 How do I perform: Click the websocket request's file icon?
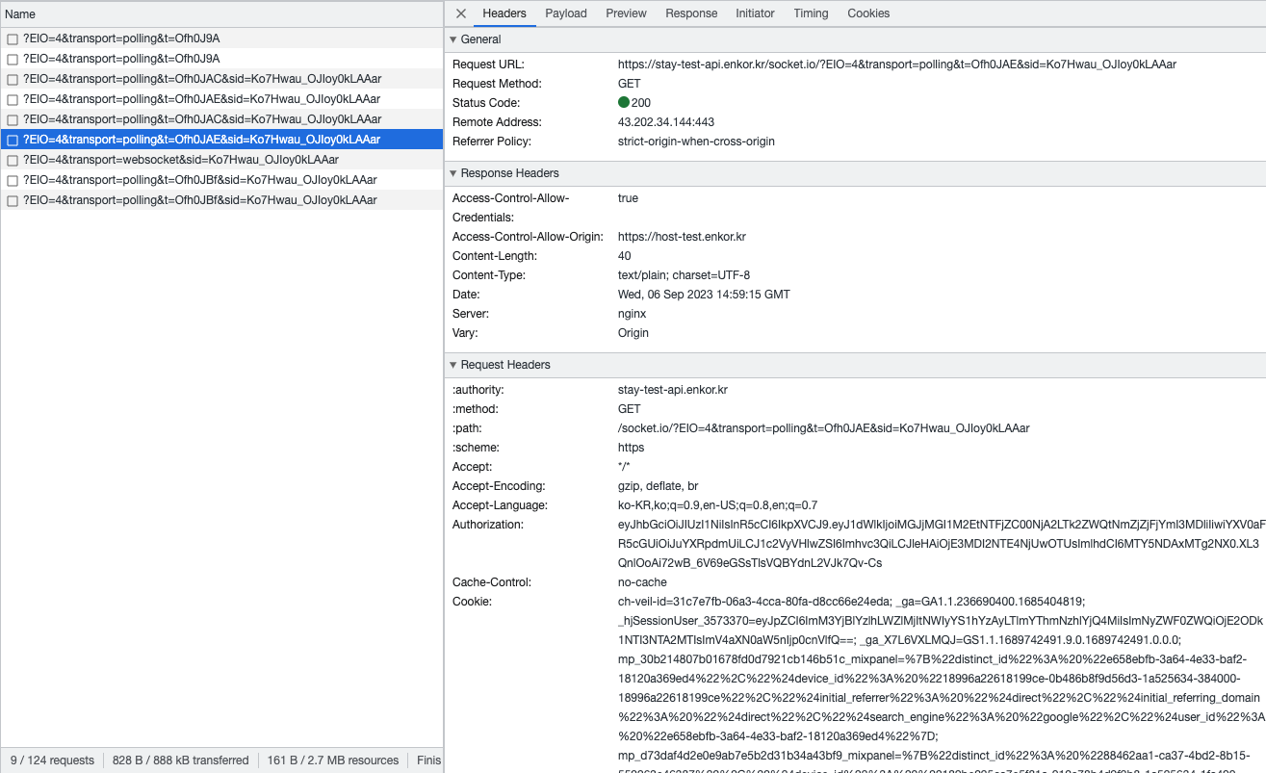click(x=13, y=160)
